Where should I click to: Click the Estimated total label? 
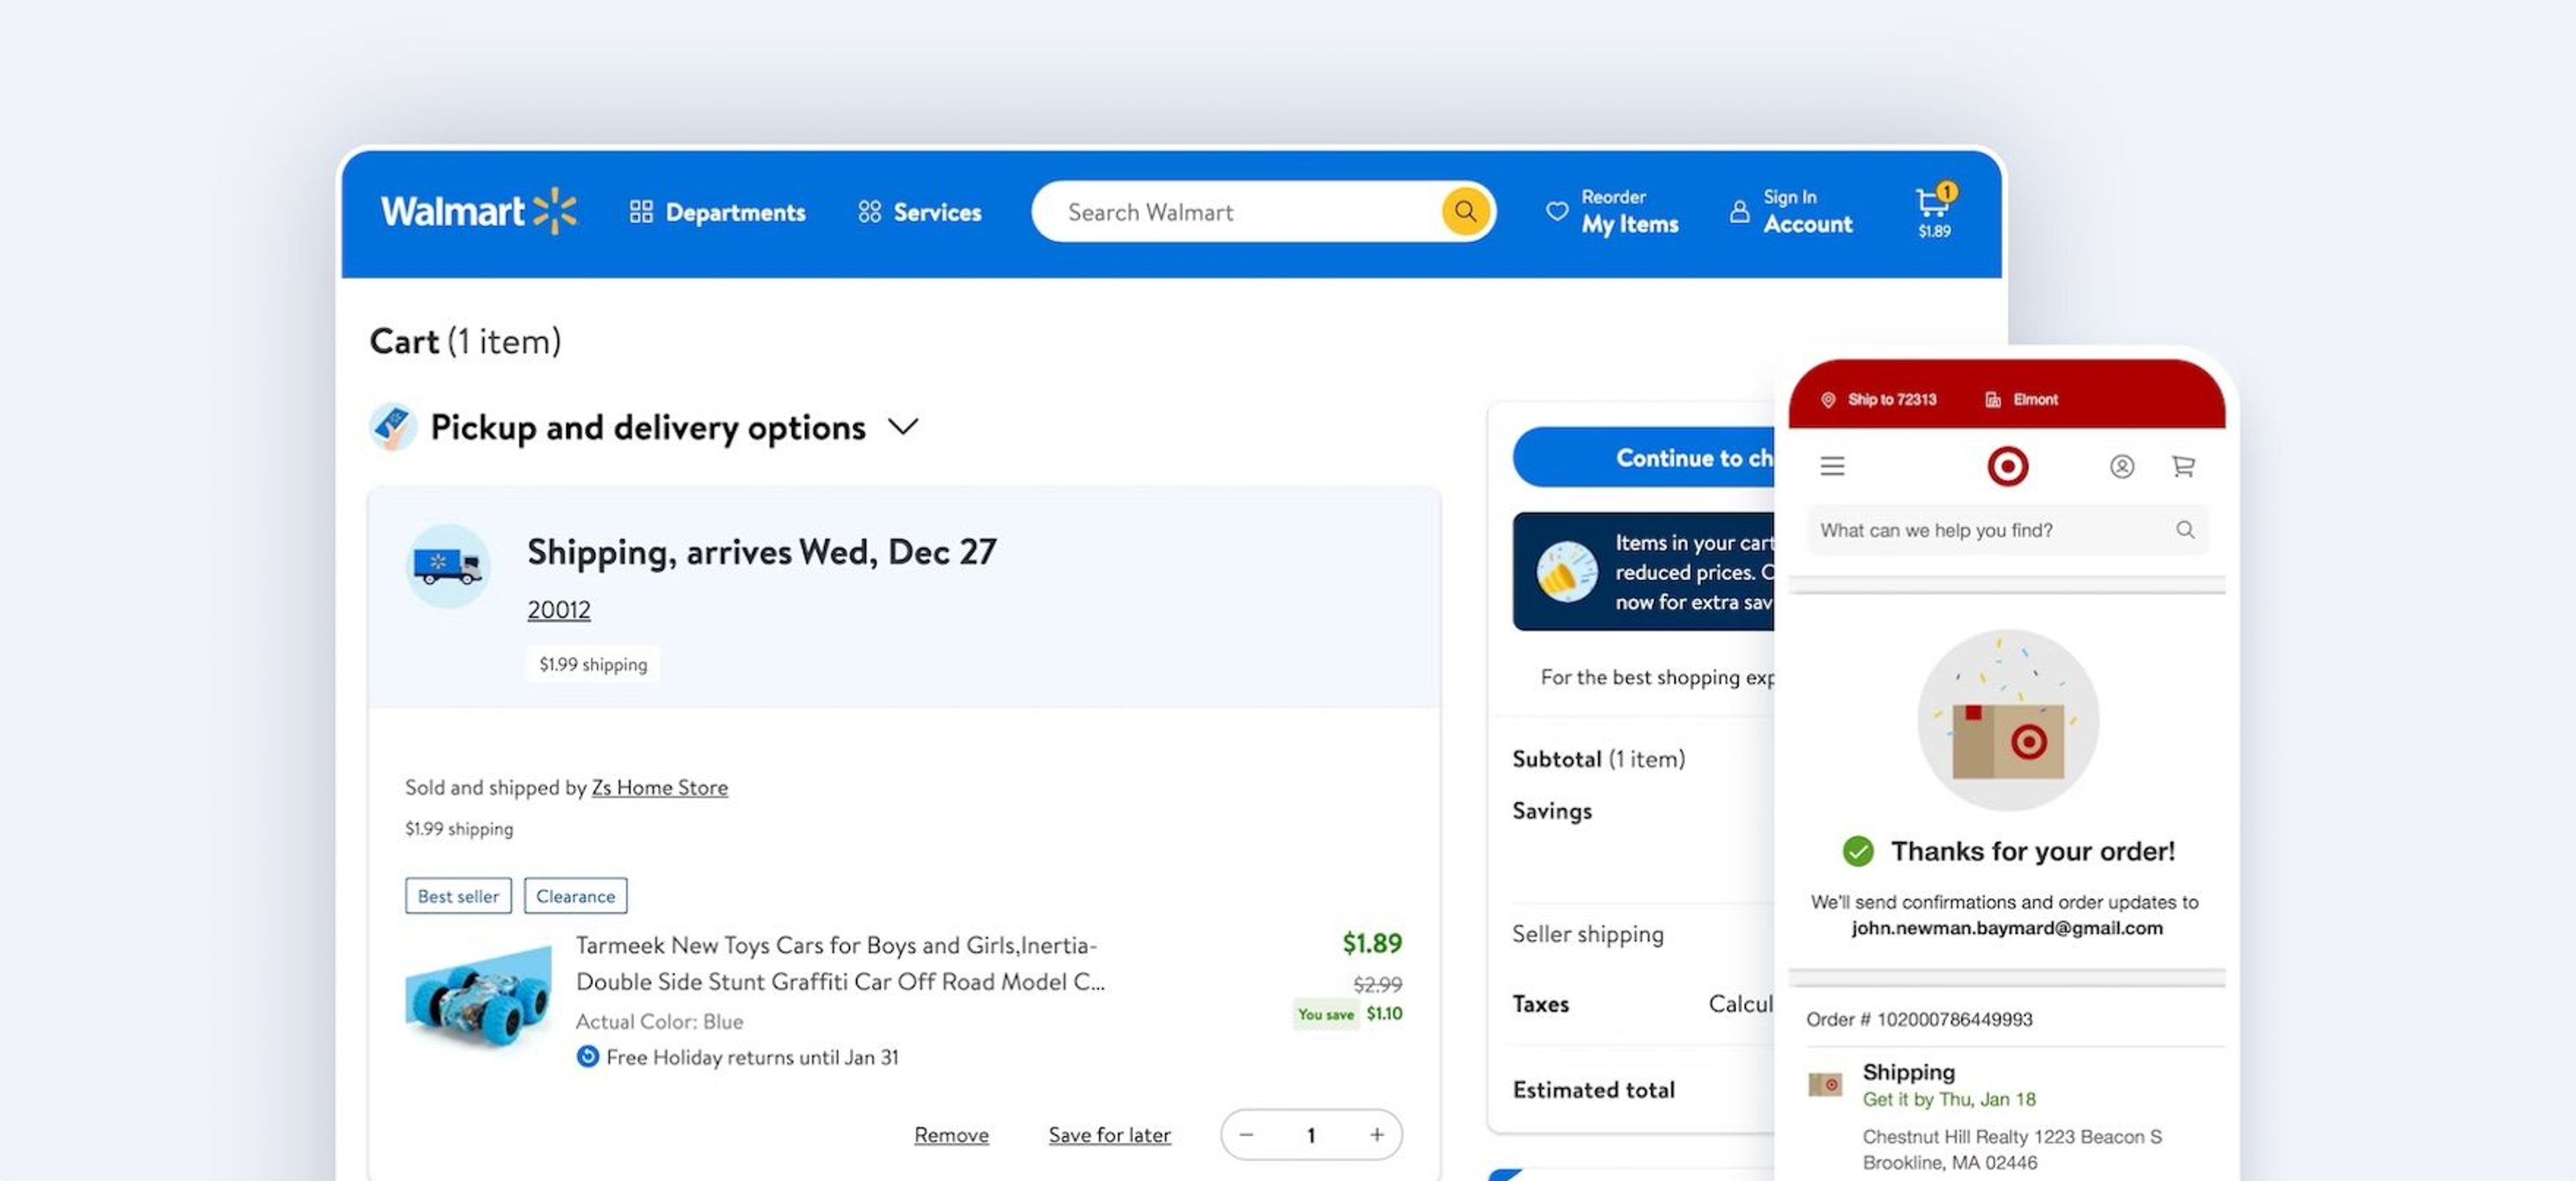pos(1593,1090)
